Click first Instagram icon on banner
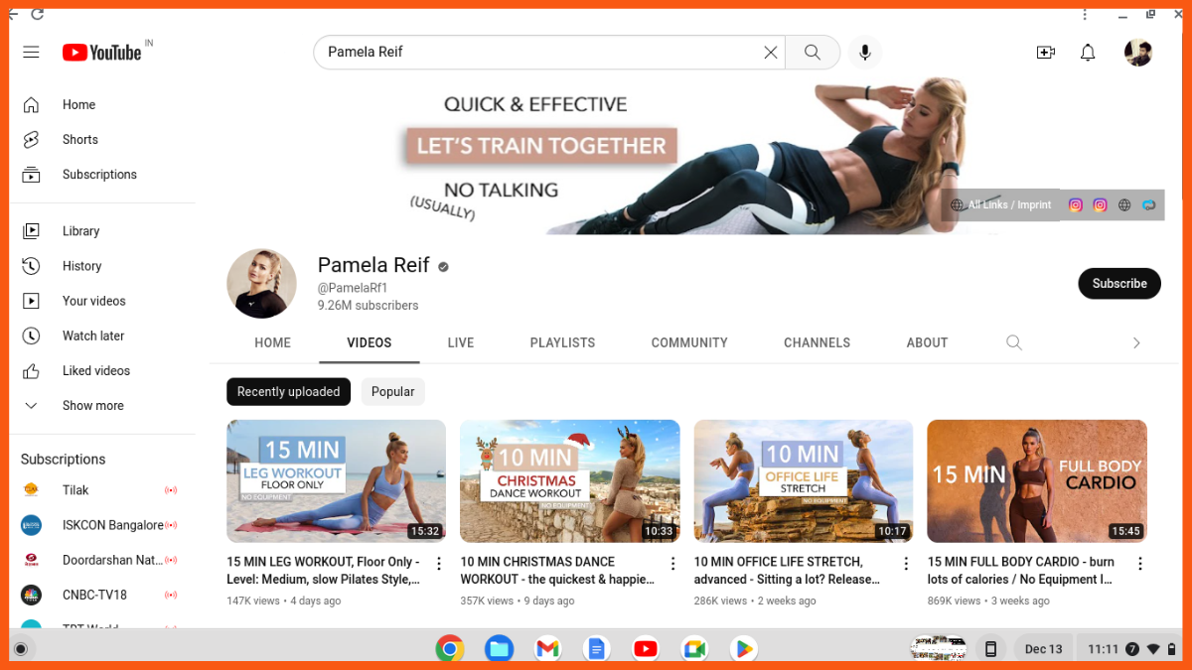Viewport: 1192px width, 670px height. point(1075,205)
